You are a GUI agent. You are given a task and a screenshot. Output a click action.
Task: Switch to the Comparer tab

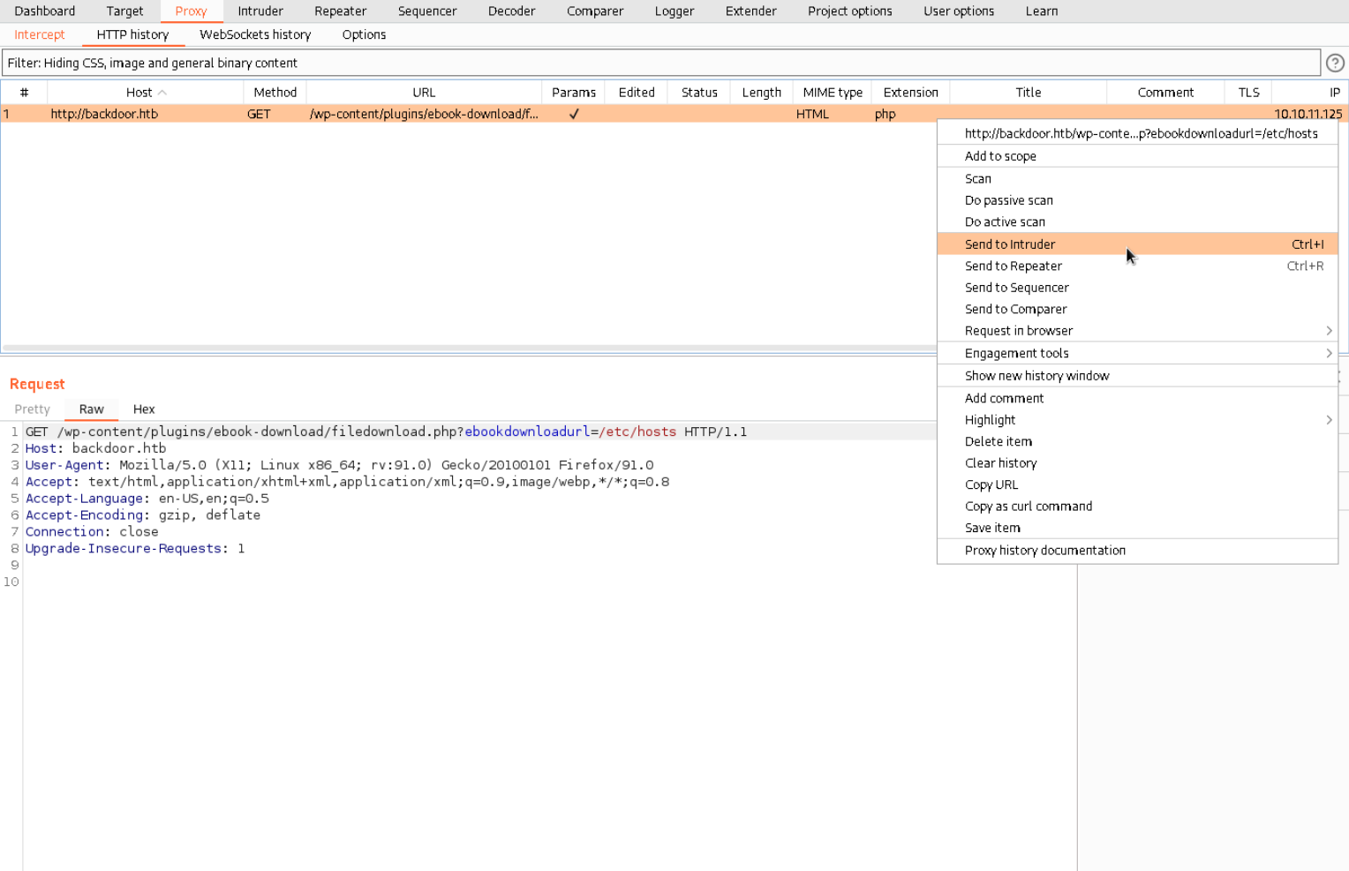[595, 11]
